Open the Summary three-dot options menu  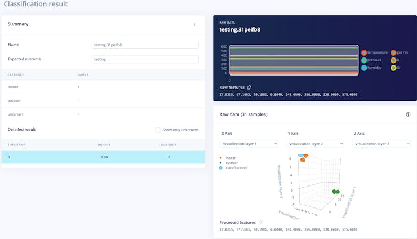tap(194, 25)
